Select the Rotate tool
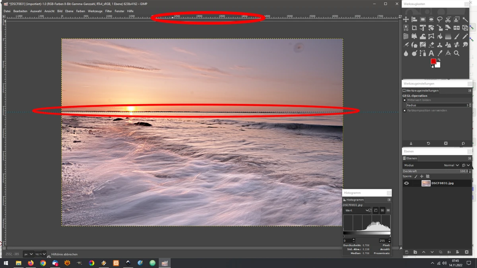This screenshot has width=477, height=268. point(431,27)
